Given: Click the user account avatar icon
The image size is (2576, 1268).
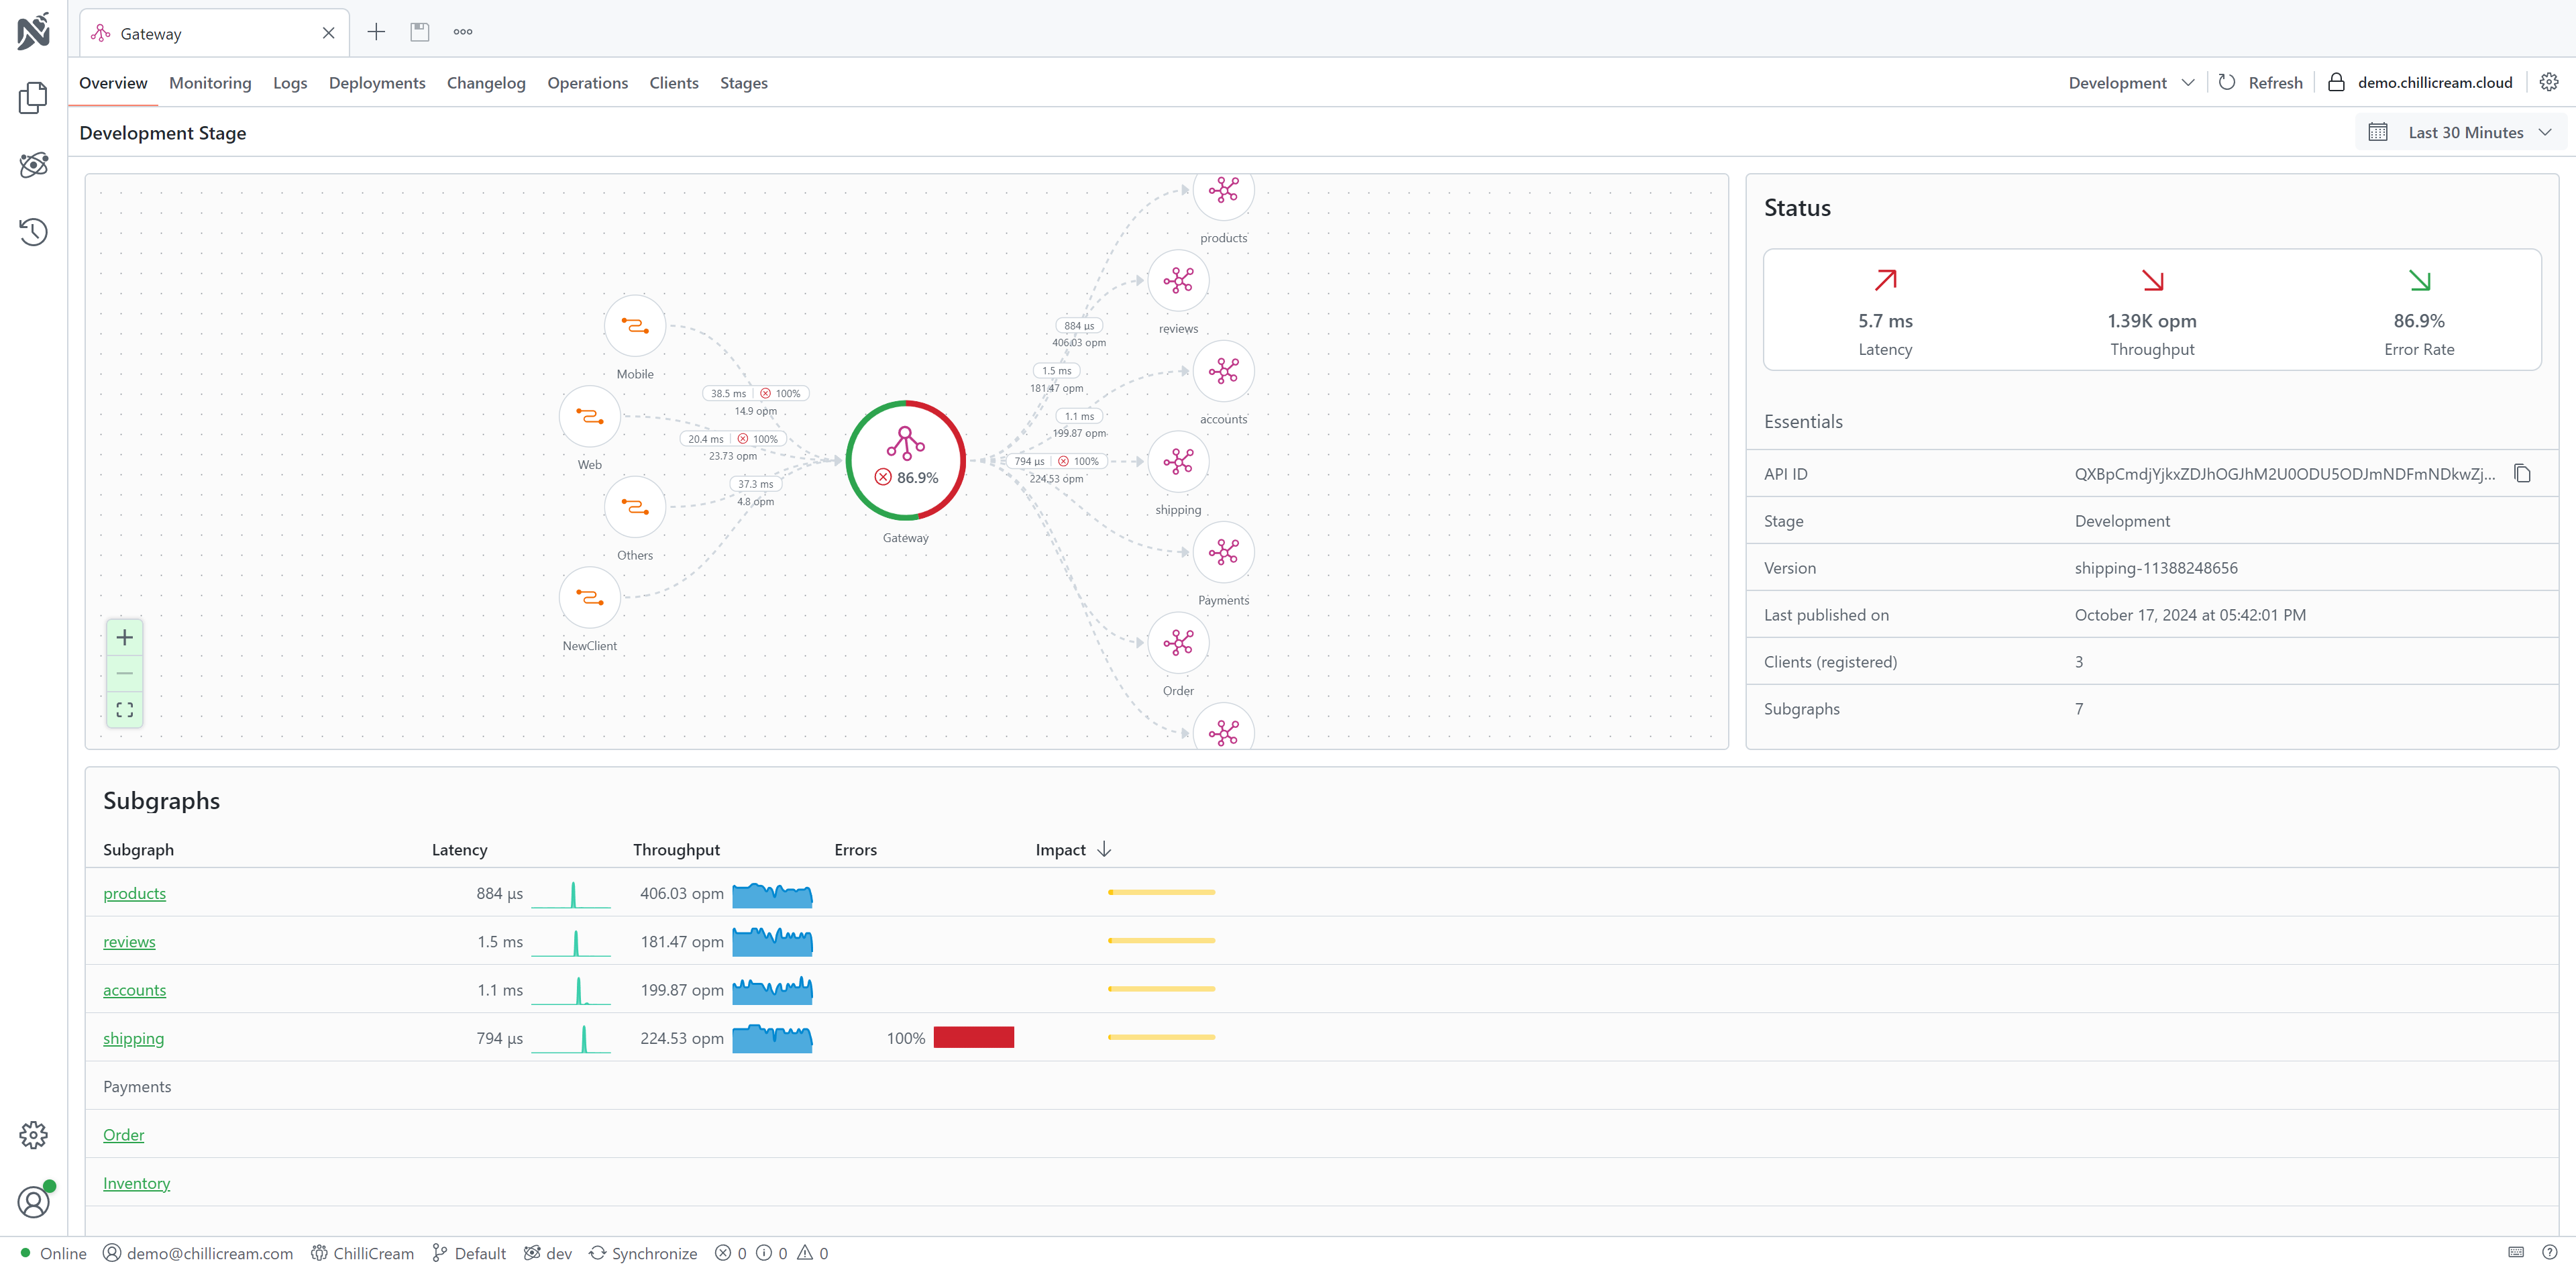Looking at the screenshot, I should 33,1201.
